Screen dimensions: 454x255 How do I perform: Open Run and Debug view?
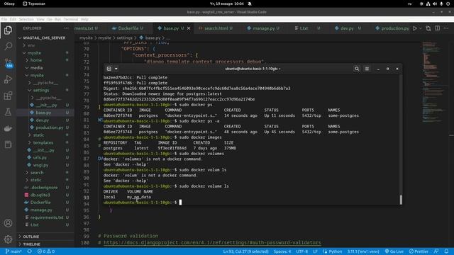pos(8,79)
